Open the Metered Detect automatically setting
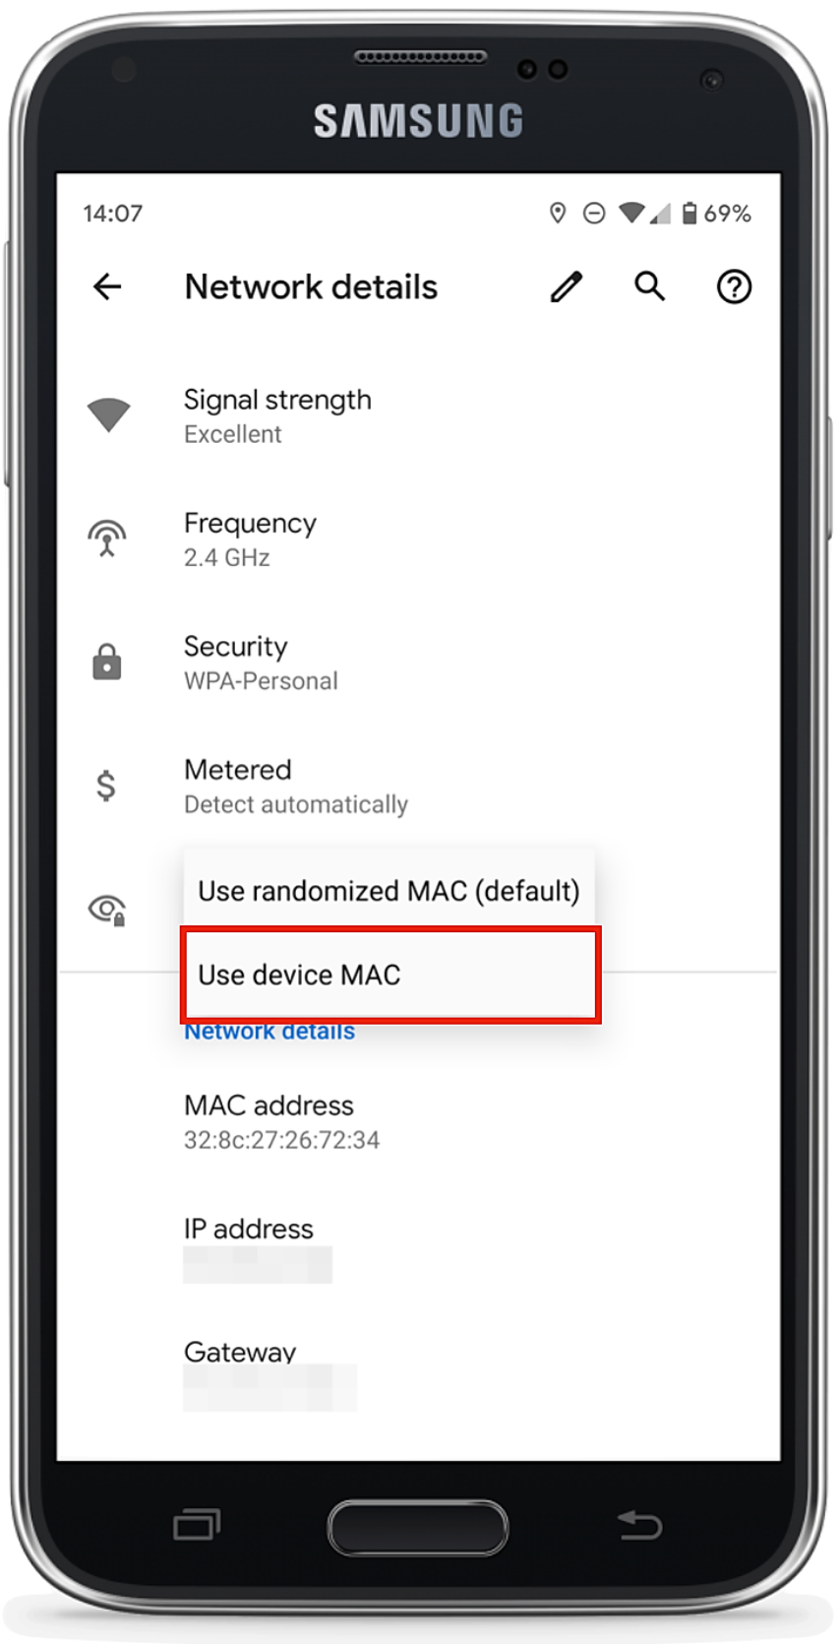The width and height of the screenshot is (838, 1644). (x=418, y=787)
